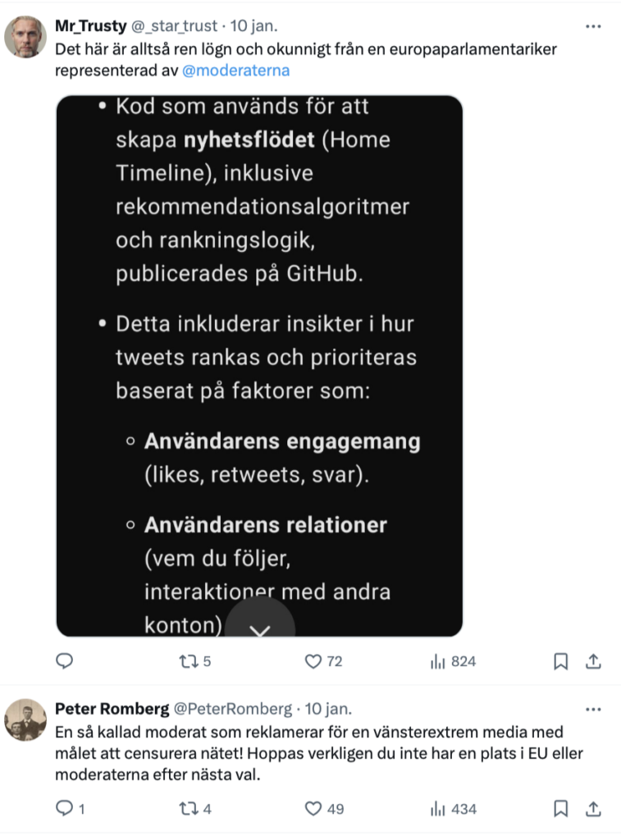
Task: Open more options for Mr_Trusty's tweet
Action: [x=593, y=26]
